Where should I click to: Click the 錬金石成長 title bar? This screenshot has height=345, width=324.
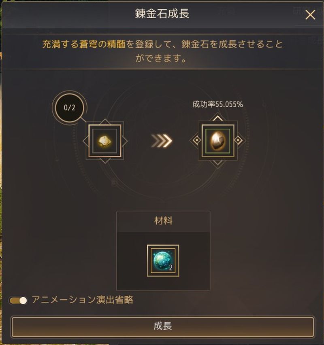click(x=162, y=14)
